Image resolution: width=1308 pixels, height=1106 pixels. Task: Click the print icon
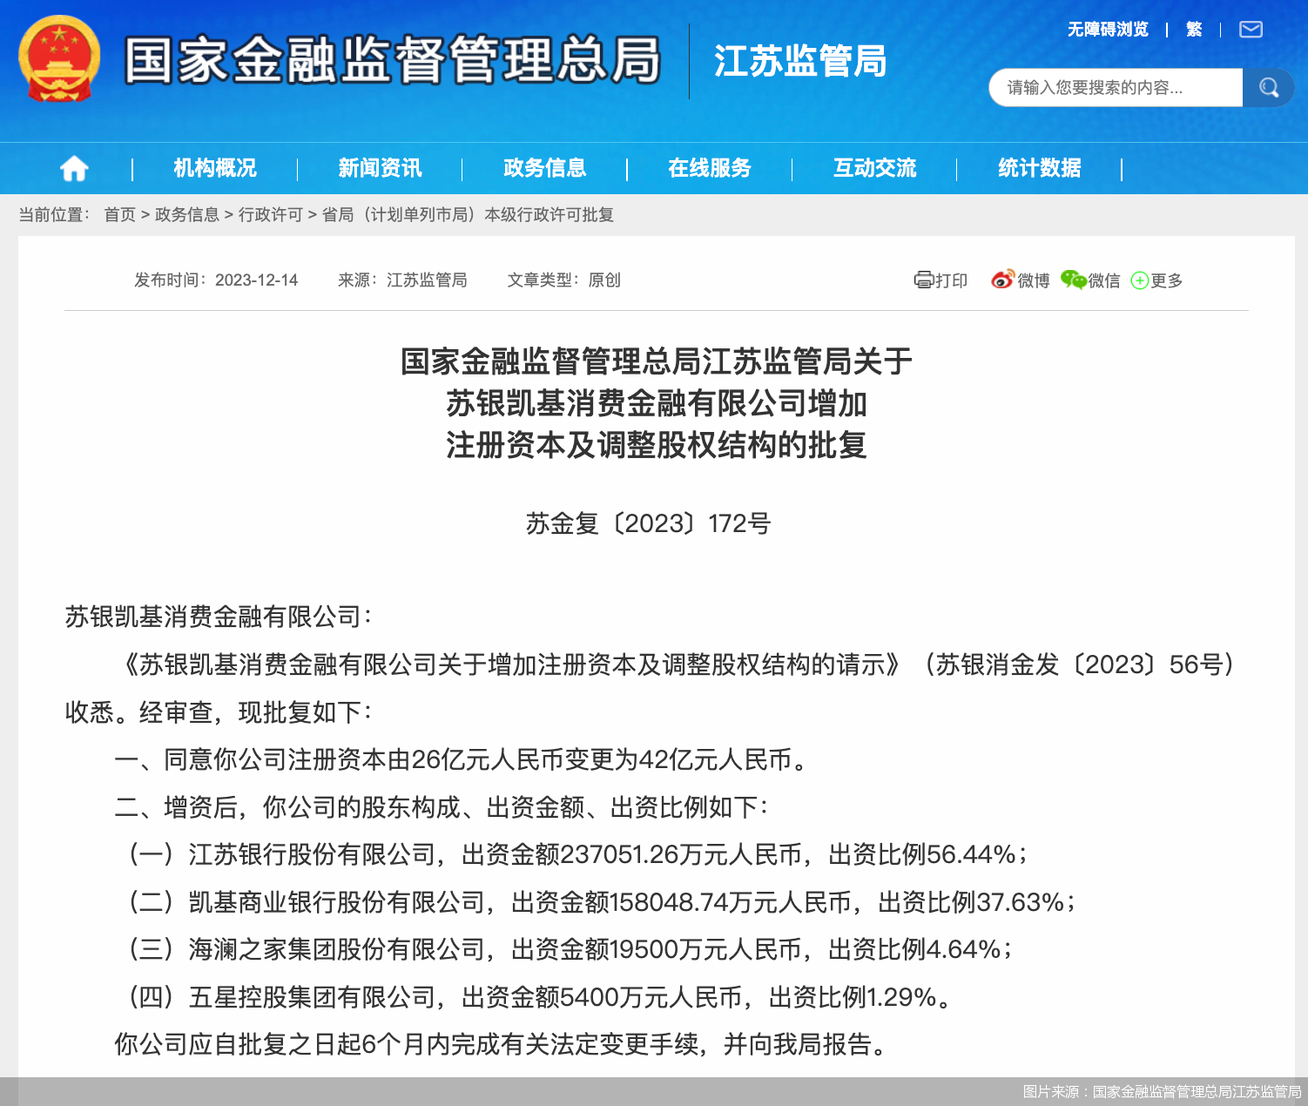pos(923,280)
